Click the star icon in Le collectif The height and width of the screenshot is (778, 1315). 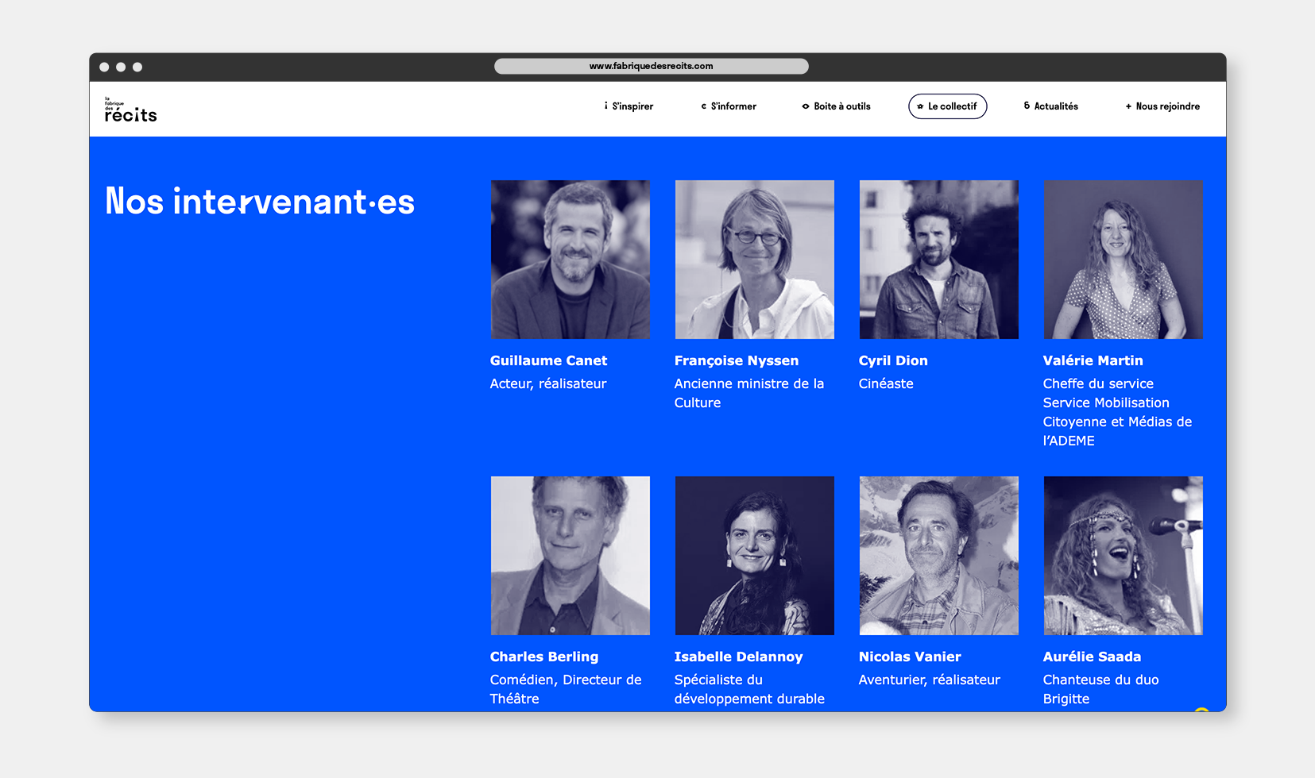point(920,106)
